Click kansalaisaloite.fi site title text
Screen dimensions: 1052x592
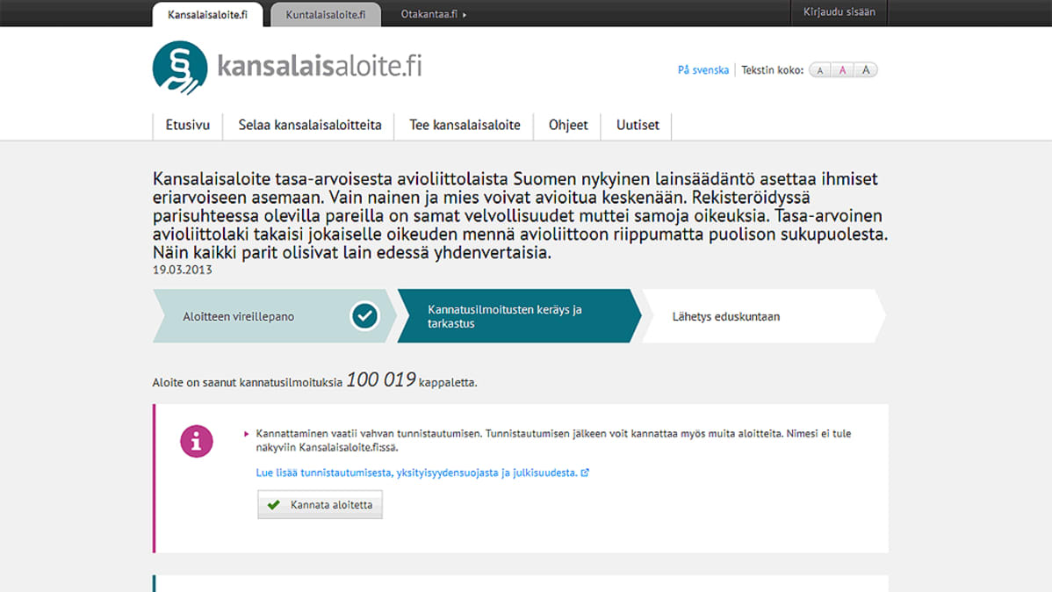pyautogui.click(x=320, y=67)
